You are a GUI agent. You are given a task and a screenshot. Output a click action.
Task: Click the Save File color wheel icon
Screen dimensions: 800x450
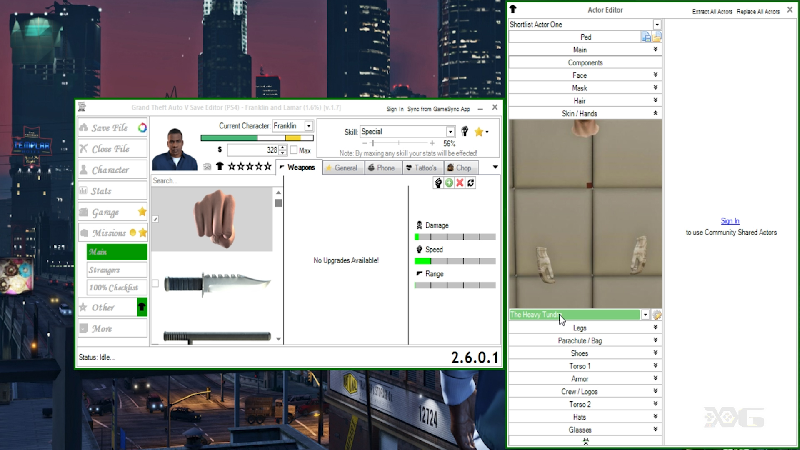[142, 127]
